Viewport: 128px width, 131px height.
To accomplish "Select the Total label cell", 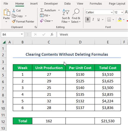I will [22, 121].
